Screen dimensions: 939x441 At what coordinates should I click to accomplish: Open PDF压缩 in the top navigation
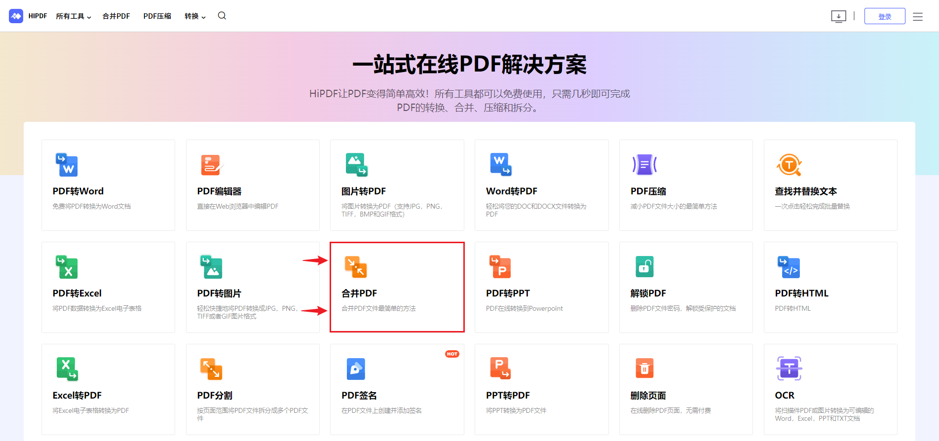tap(157, 16)
